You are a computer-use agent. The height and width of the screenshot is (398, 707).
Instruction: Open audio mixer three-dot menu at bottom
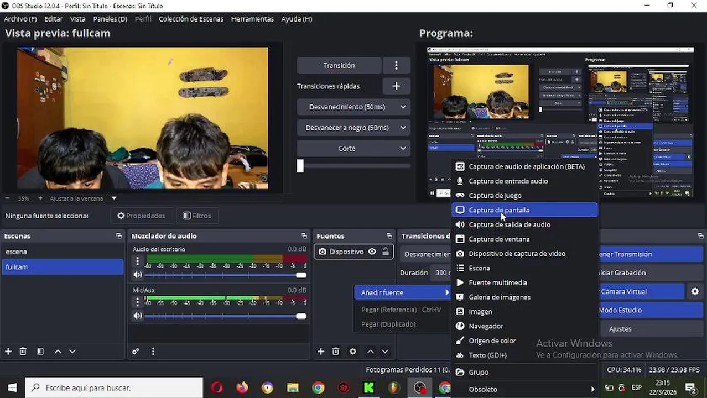(x=153, y=352)
